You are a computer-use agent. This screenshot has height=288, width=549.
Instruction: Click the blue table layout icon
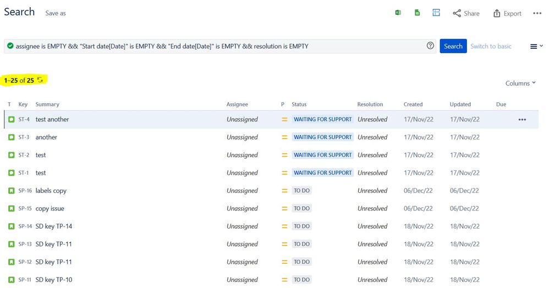pos(436,13)
